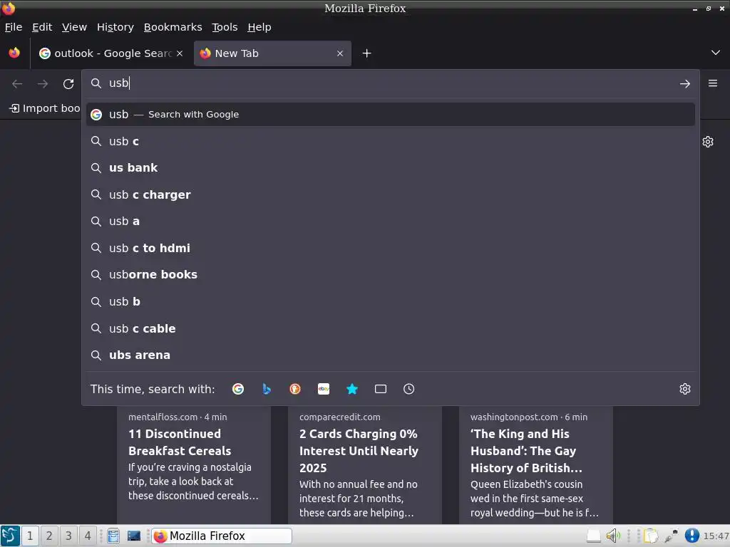This screenshot has height=547, width=730.
Task: Open the File menu
Action: pos(14,27)
